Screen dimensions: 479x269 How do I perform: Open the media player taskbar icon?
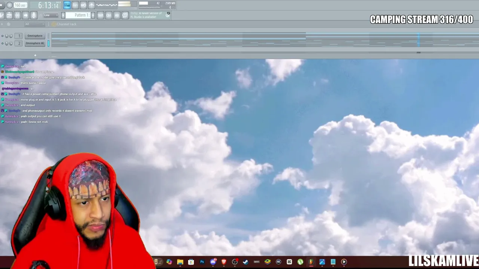344,262
